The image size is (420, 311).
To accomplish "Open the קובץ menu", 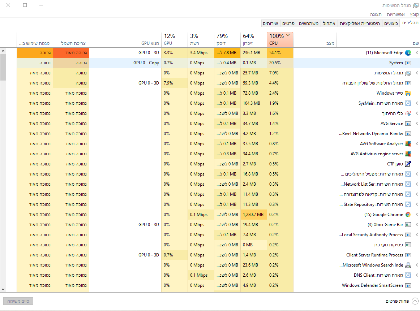I will pyautogui.click(x=414, y=14).
